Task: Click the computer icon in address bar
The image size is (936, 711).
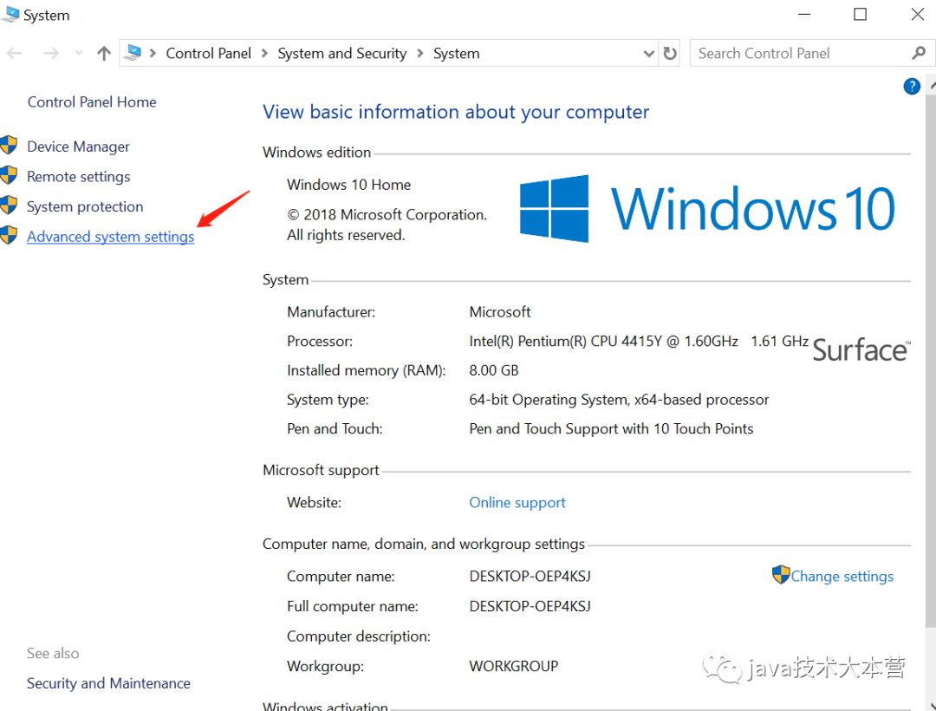Action: pyautogui.click(x=133, y=53)
